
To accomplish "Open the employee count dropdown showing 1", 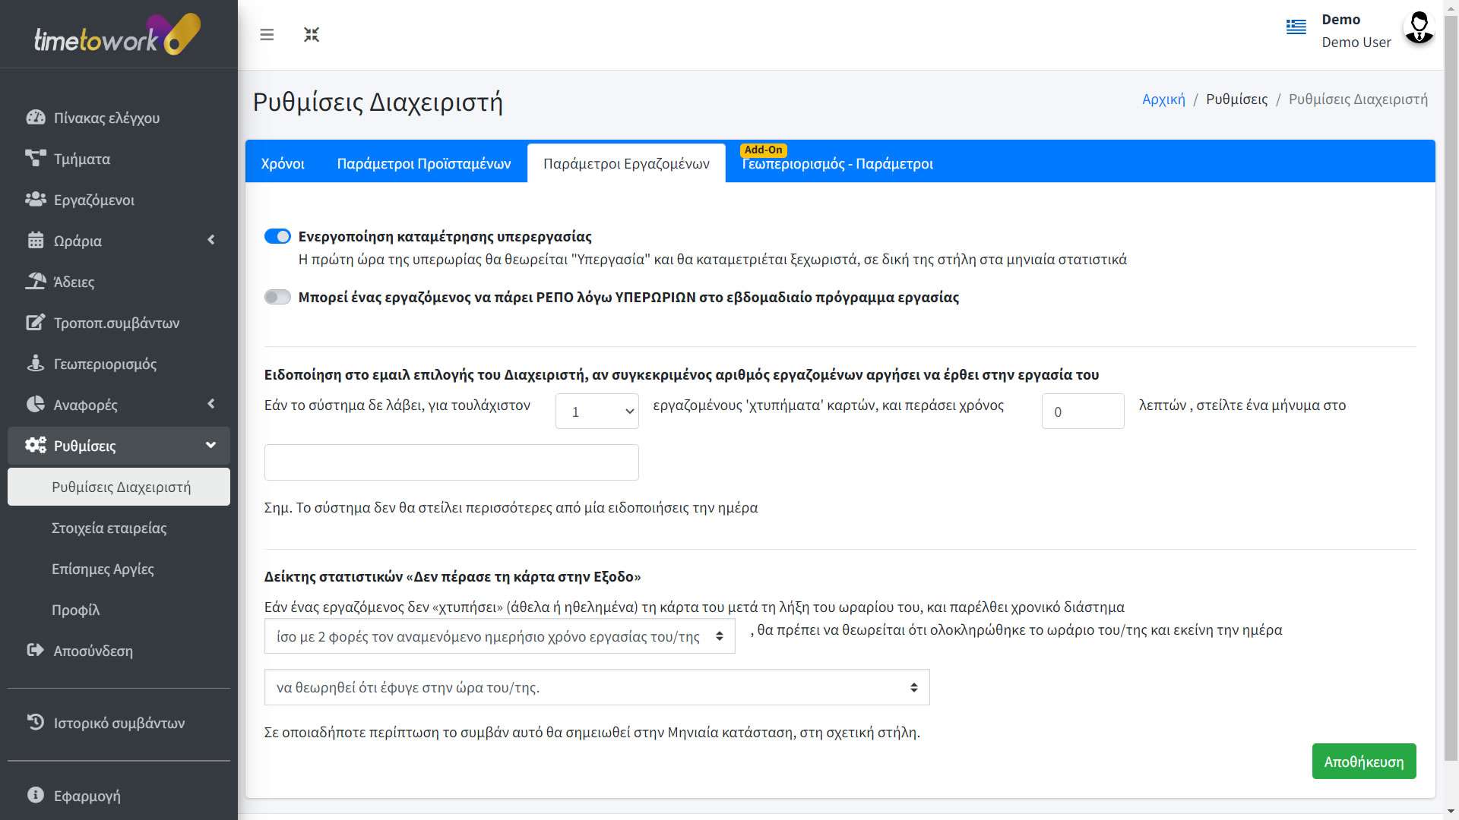I will [x=597, y=412].
